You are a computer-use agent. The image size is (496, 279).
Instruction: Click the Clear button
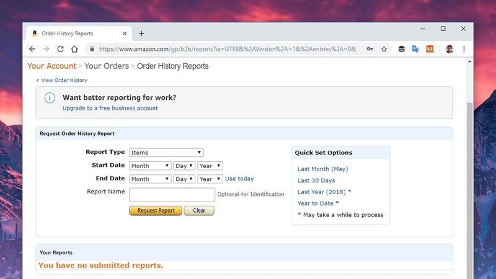[199, 211]
